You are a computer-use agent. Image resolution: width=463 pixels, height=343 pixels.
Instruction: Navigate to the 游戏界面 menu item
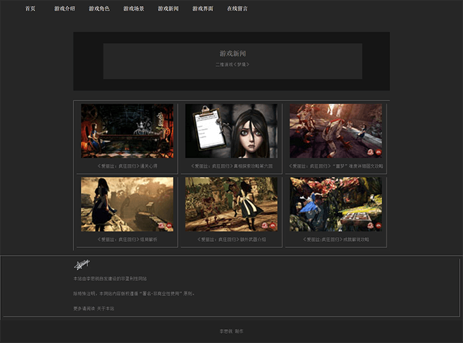pyautogui.click(x=203, y=9)
